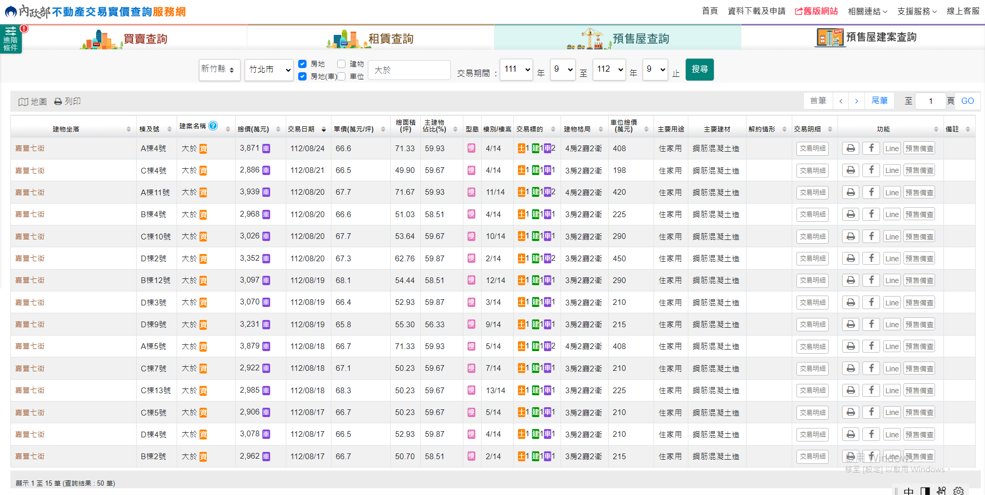Open 地圖 map view

pyautogui.click(x=33, y=102)
